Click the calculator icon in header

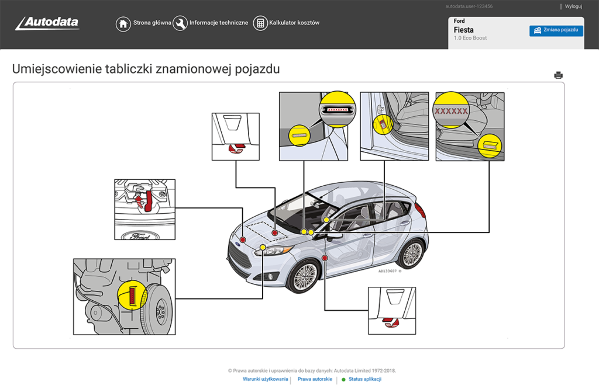(260, 23)
